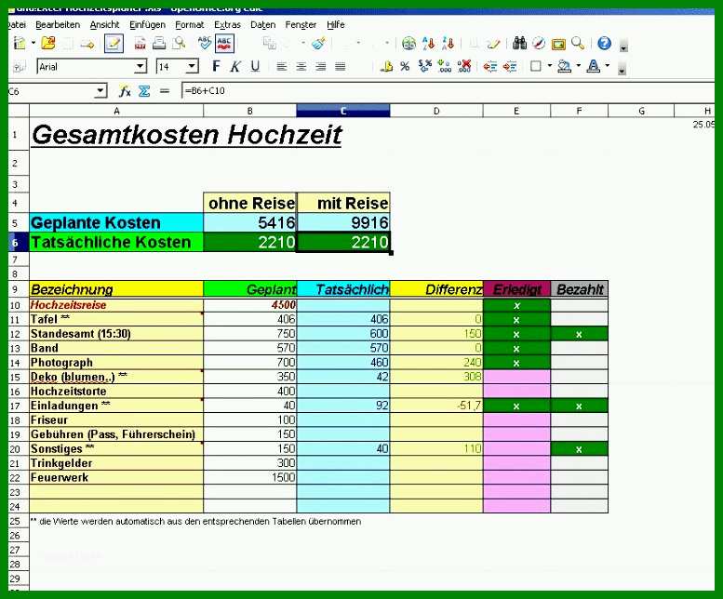Screen dimensions: 723x599
Task: Click the formula input line
Action: pyautogui.click(x=448, y=91)
